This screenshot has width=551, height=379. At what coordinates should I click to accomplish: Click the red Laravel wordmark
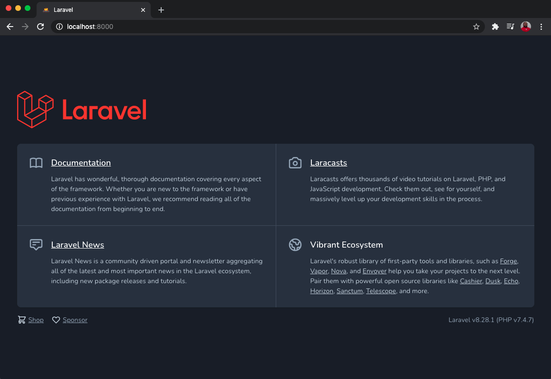click(105, 110)
